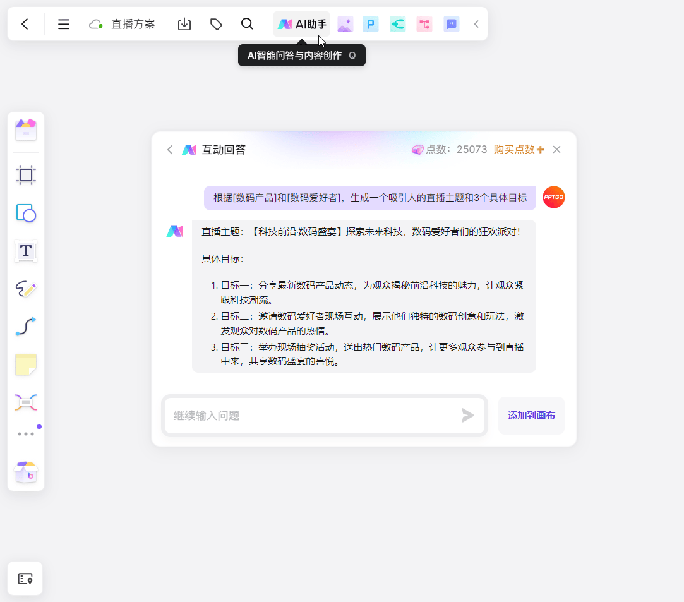The height and width of the screenshot is (602, 684).
Task: Go back from 互动回答 panel
Action: tap(170, 150)
